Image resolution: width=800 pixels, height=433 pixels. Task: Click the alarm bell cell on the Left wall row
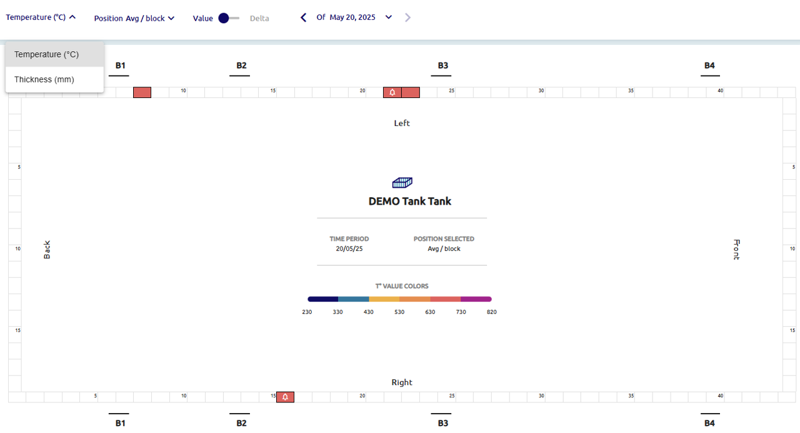tap(392, 92)
